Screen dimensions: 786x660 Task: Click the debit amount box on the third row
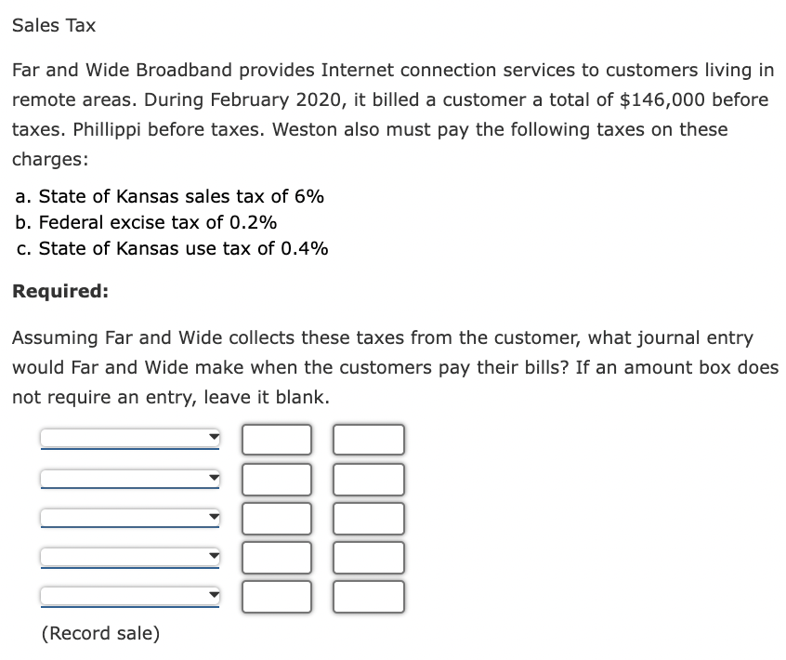tap(276, 517)
